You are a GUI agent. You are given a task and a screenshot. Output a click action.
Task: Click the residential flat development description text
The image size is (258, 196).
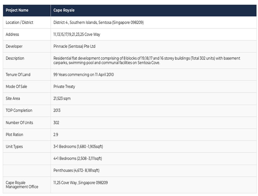click(147, 60)
